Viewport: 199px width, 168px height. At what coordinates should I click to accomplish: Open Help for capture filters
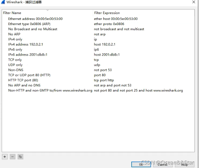pos(185,164)
